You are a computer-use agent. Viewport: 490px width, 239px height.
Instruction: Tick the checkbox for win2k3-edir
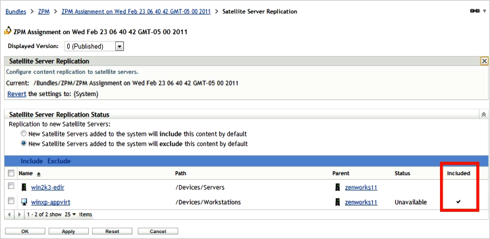tap(11, 186)
